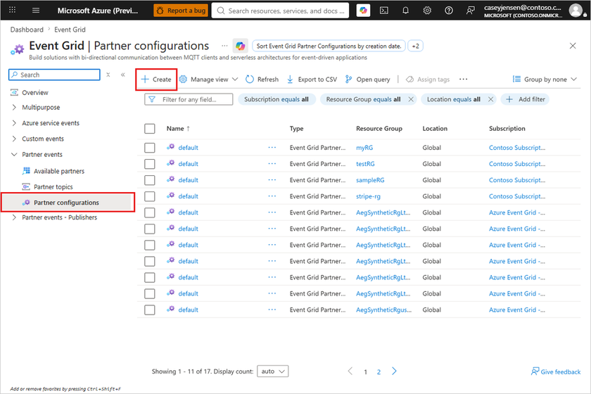The width and height of the screenshot is (591, 394).
Task: Click Add filter pill
Action: [x=526, y=99]
